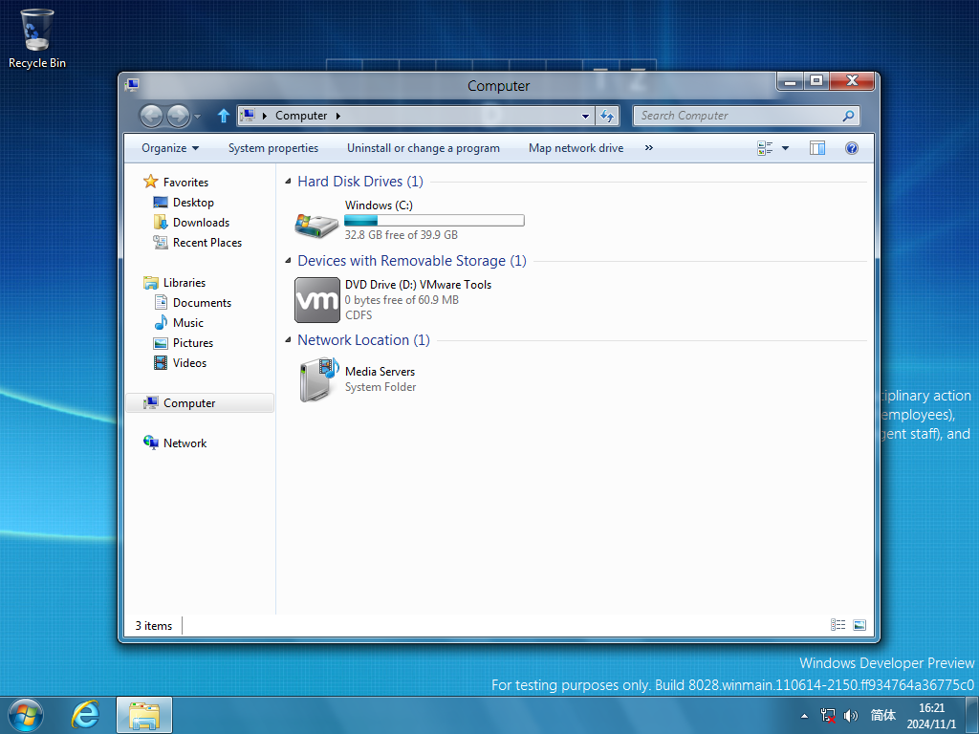Open the Videos library
Viewport: 979px width, 734px height.
click(x=189, y=362)
